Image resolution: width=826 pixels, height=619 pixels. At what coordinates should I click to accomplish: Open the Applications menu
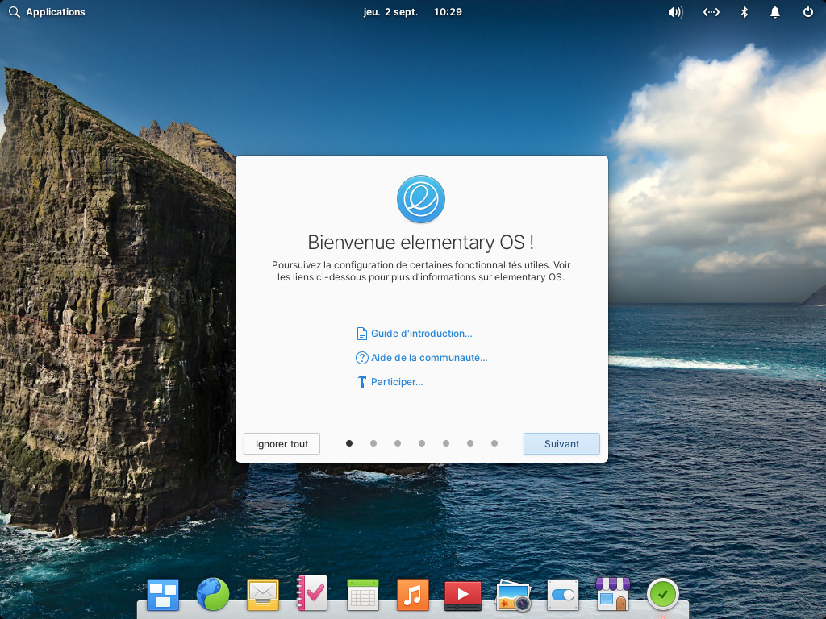56,12
